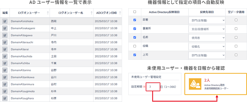The width and height of the screenshot is (247, 102).
Task: Open edit icon for DomainA\nishioka row
Action: click(5, 21)
